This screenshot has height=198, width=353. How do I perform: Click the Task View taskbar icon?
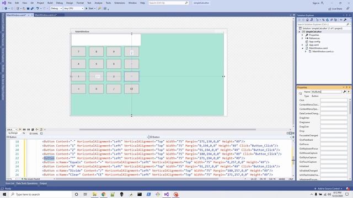[x=85, y=194]
